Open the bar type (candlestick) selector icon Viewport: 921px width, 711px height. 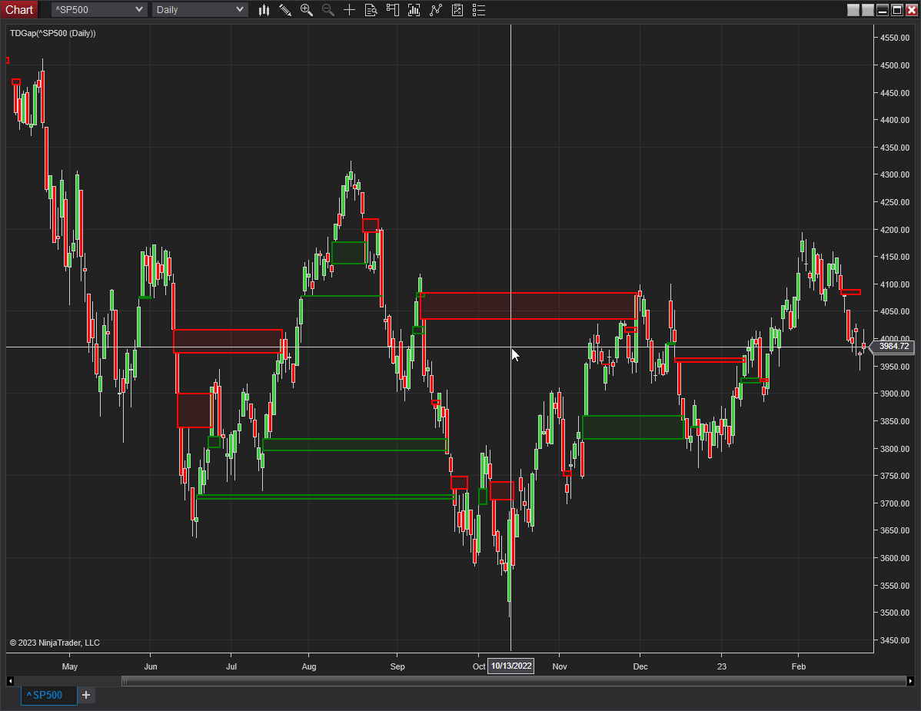click(x=264, y=10)
